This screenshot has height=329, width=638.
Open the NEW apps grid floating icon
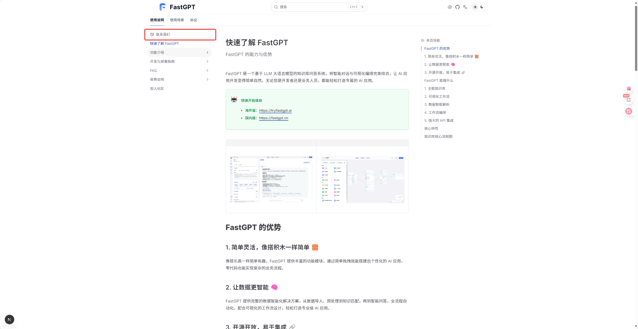click(628, 100)
